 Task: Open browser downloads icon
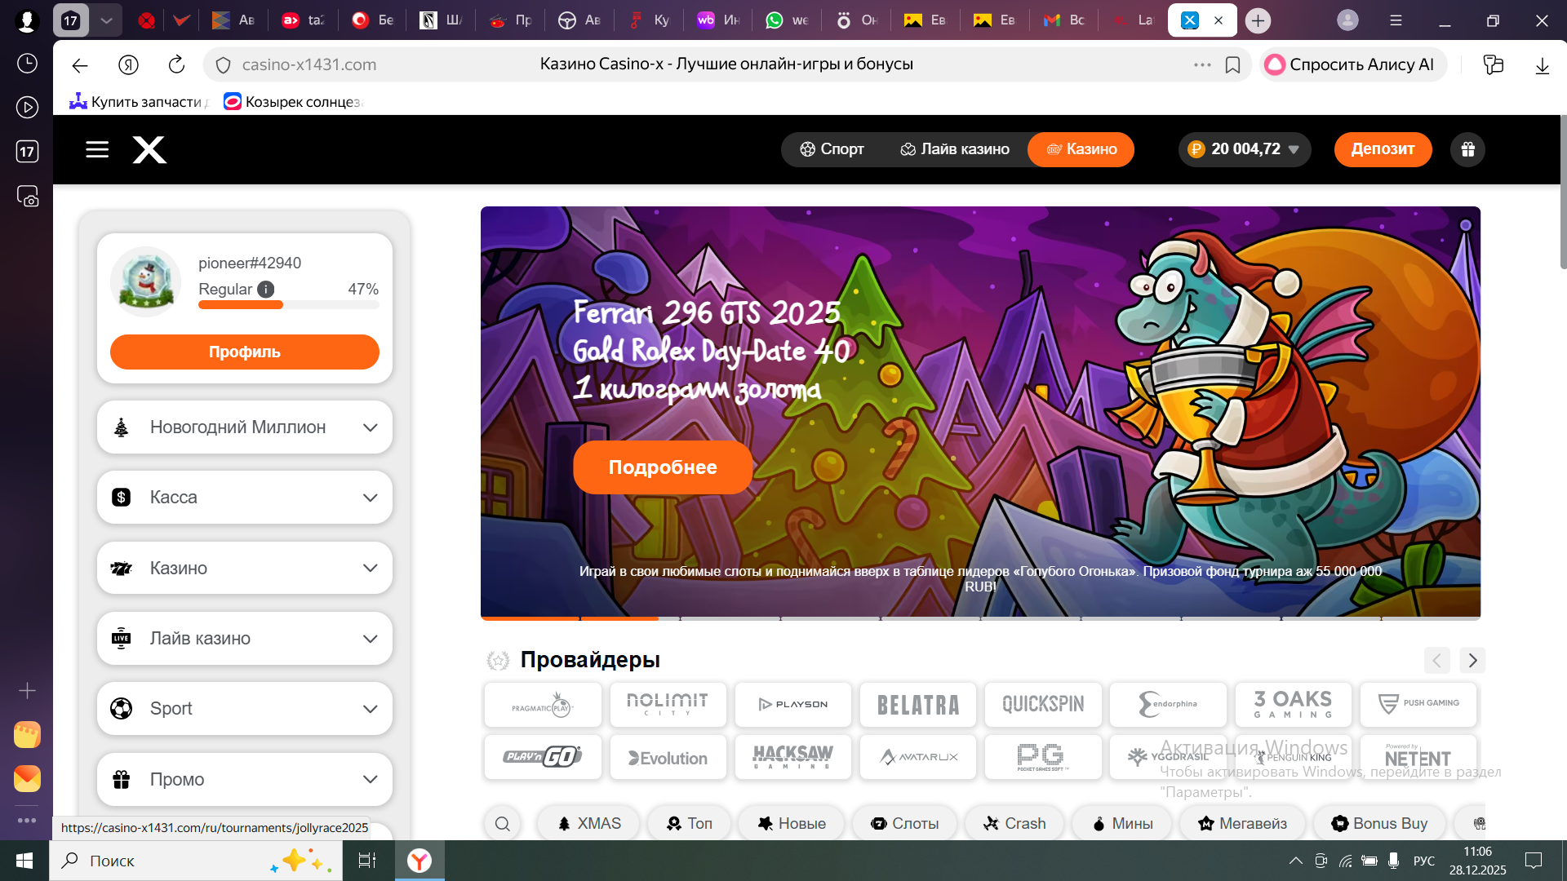coord(1542,65)
